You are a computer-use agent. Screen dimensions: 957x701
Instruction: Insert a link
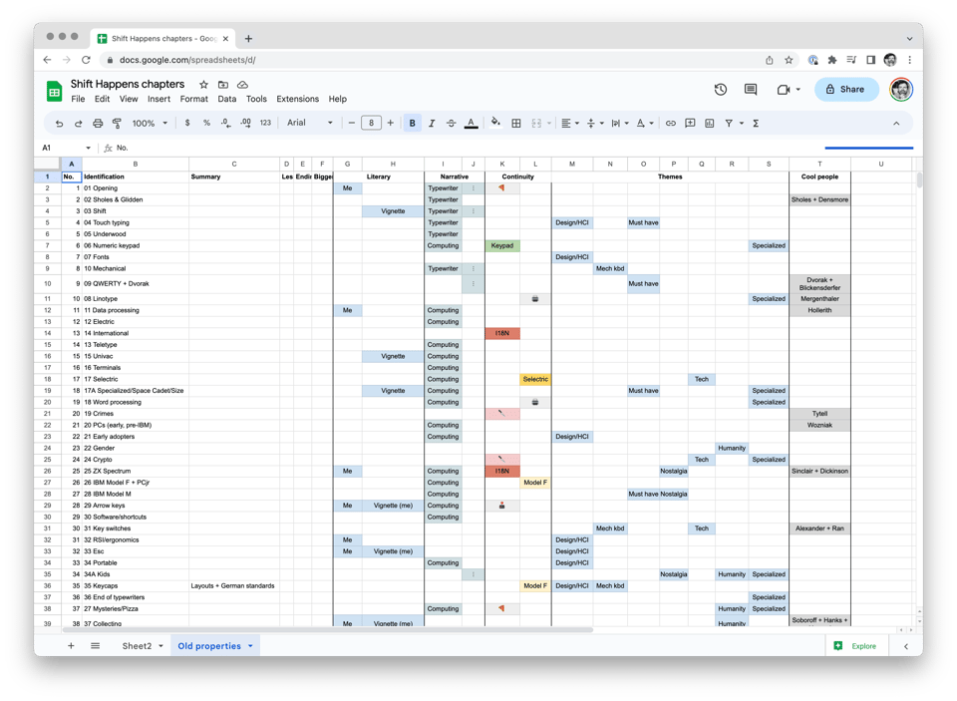click(x=670, y=123)
